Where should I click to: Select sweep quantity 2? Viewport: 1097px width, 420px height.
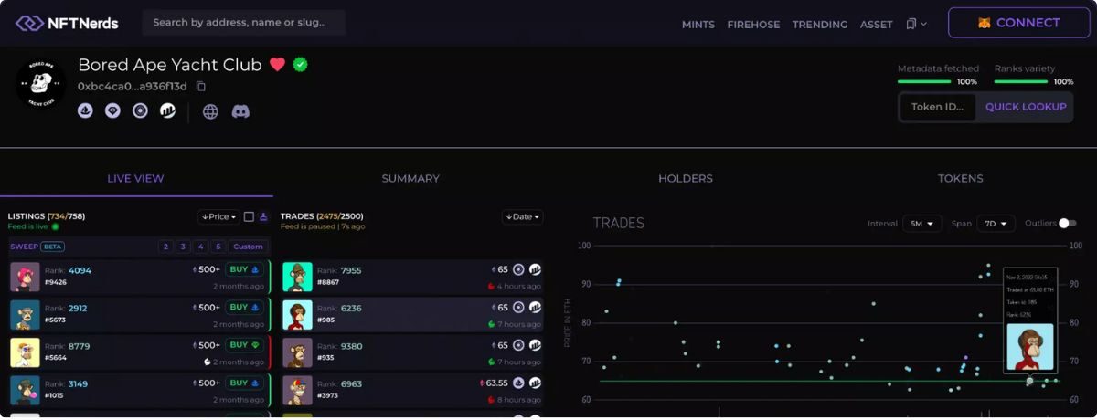[165, 247]
